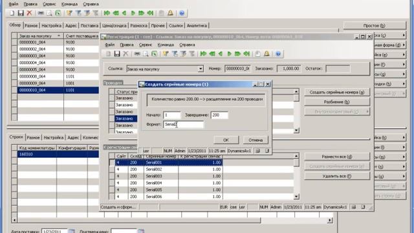Click Save icon in Registration window toolbar
This screenshot has width=414, height=233.
click(x=117, y=54)
